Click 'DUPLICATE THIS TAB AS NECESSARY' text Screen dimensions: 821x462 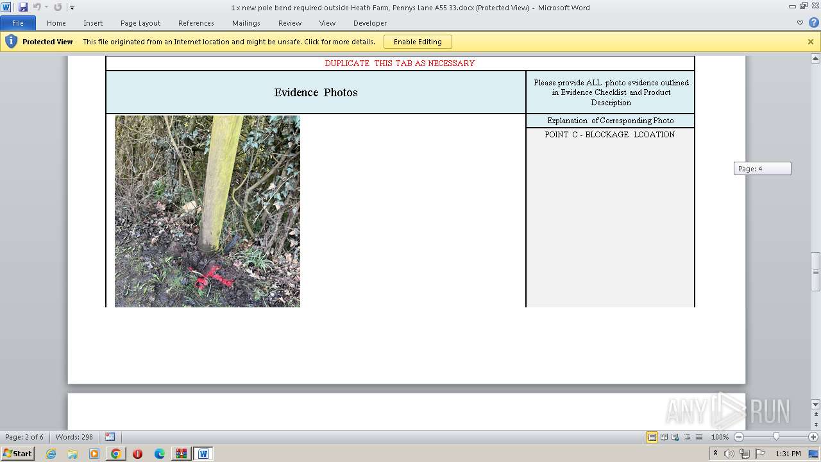click(400, 63)
